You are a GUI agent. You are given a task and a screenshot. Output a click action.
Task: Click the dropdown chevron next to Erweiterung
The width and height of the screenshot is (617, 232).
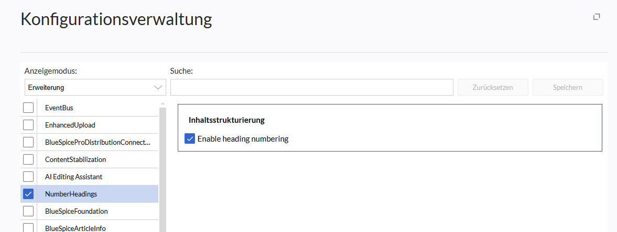[x=158, y=88]
